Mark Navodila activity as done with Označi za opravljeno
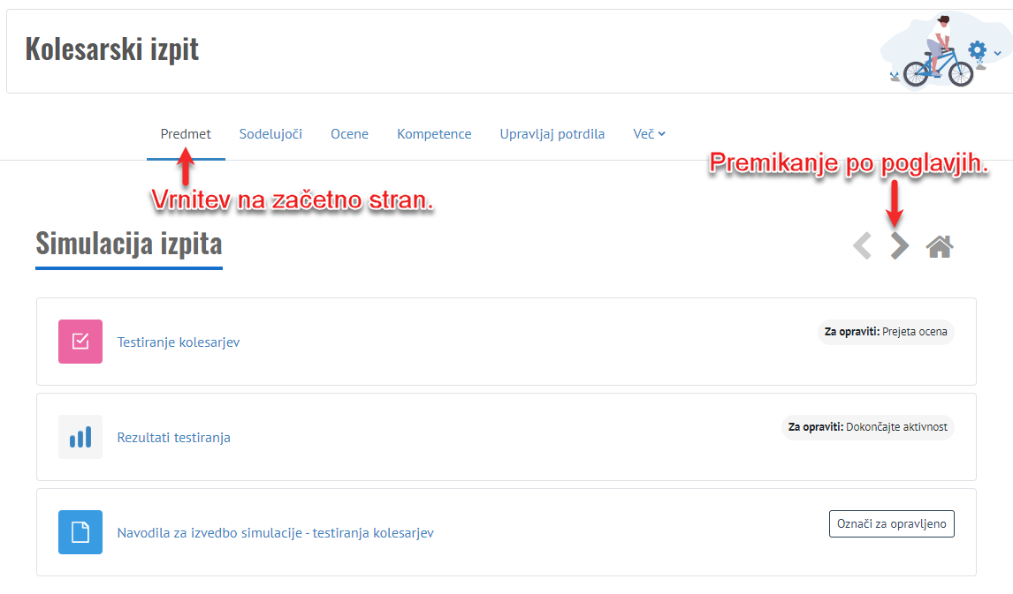Screen dimensions: 1013x594 point(891,523)
